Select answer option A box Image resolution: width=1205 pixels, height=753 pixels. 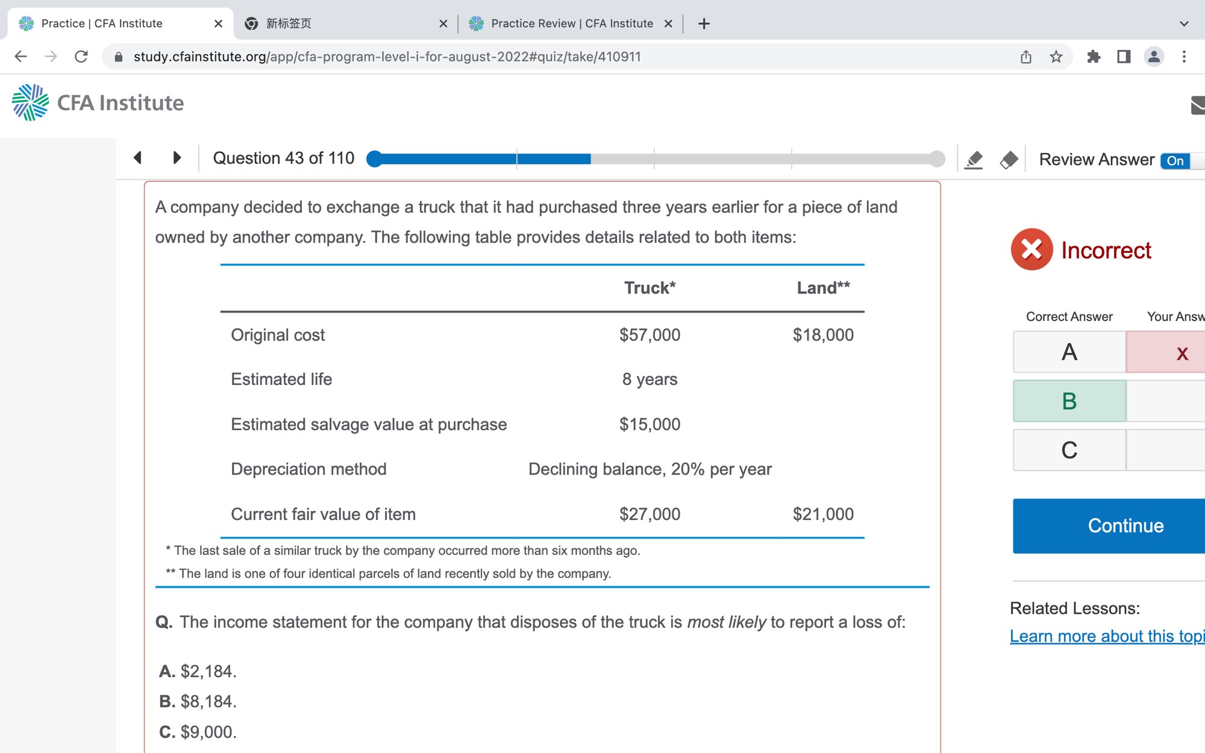[1069, 352]
